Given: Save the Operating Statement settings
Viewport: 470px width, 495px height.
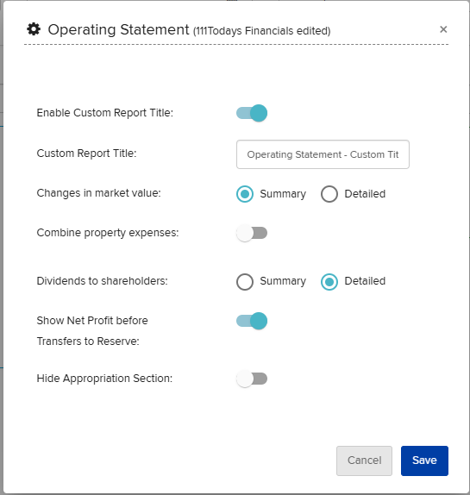Looking at the screenshot, I should [424, 461].
